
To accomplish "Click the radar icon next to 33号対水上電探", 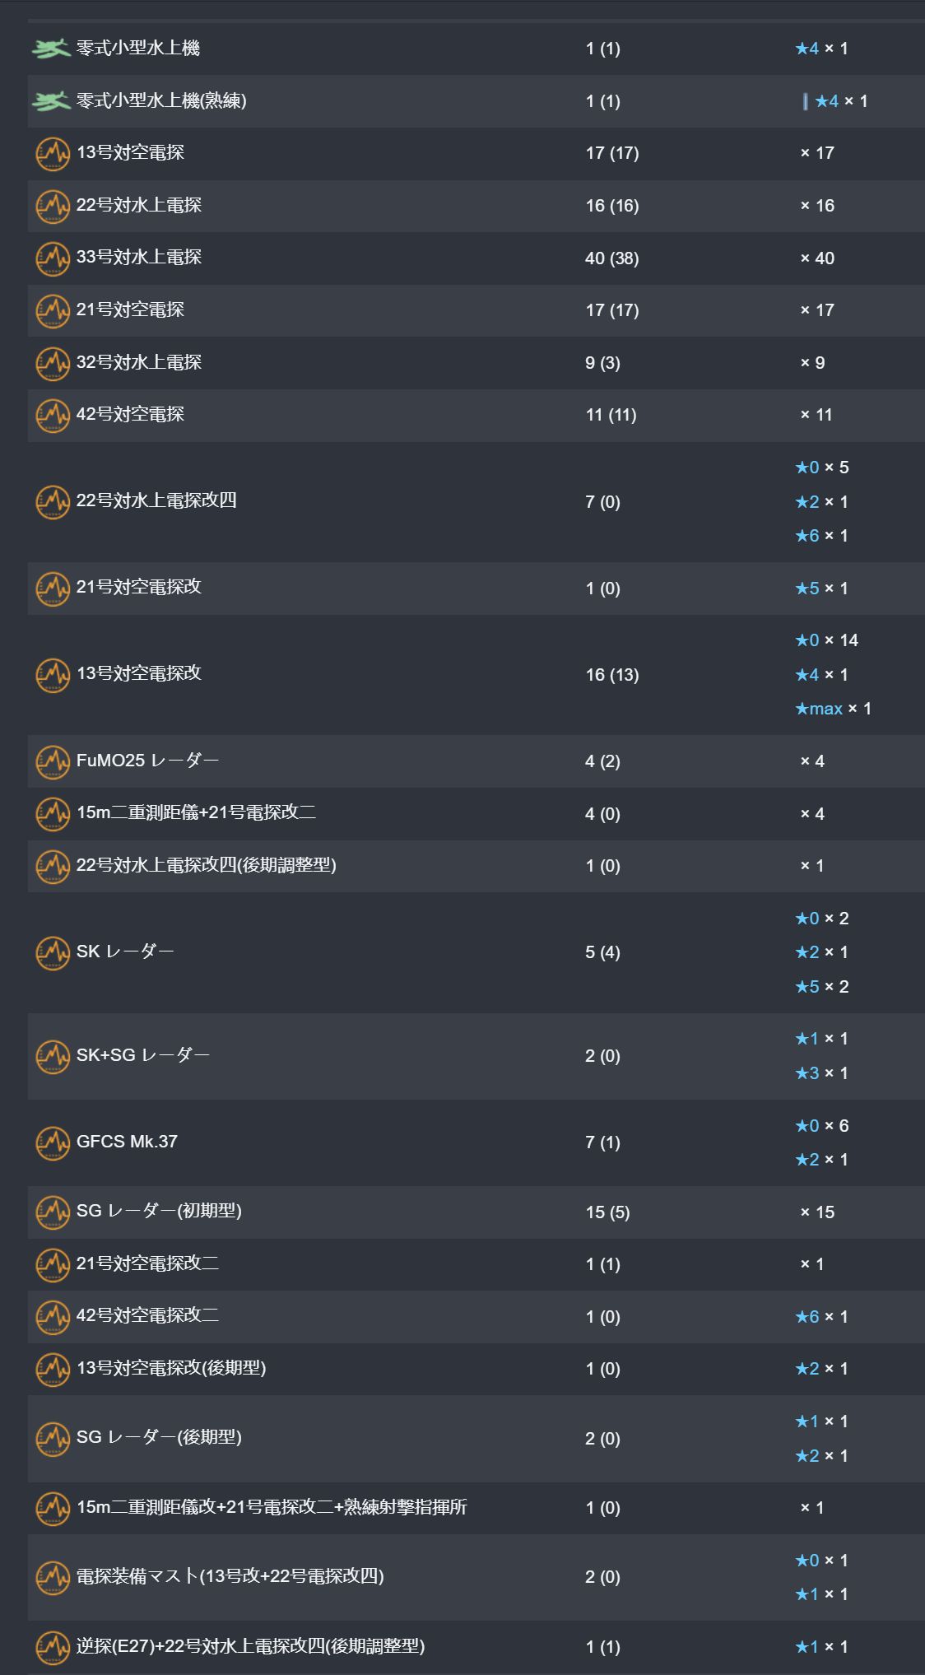I will 53,258.
